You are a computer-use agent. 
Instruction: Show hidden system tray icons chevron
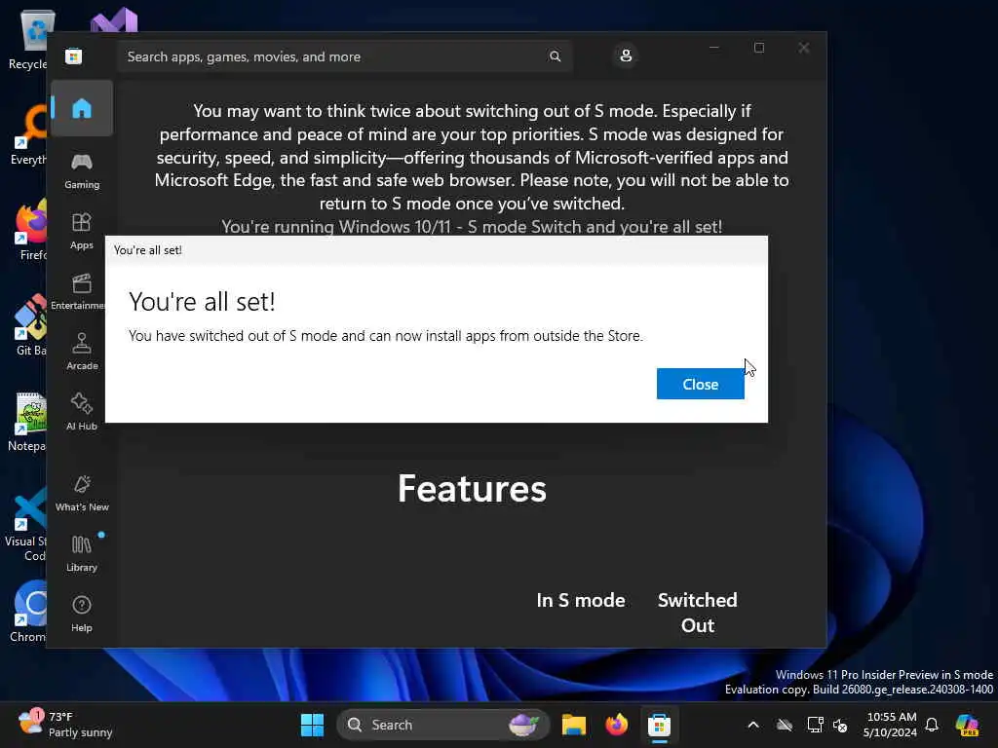(x=753, y=725)
